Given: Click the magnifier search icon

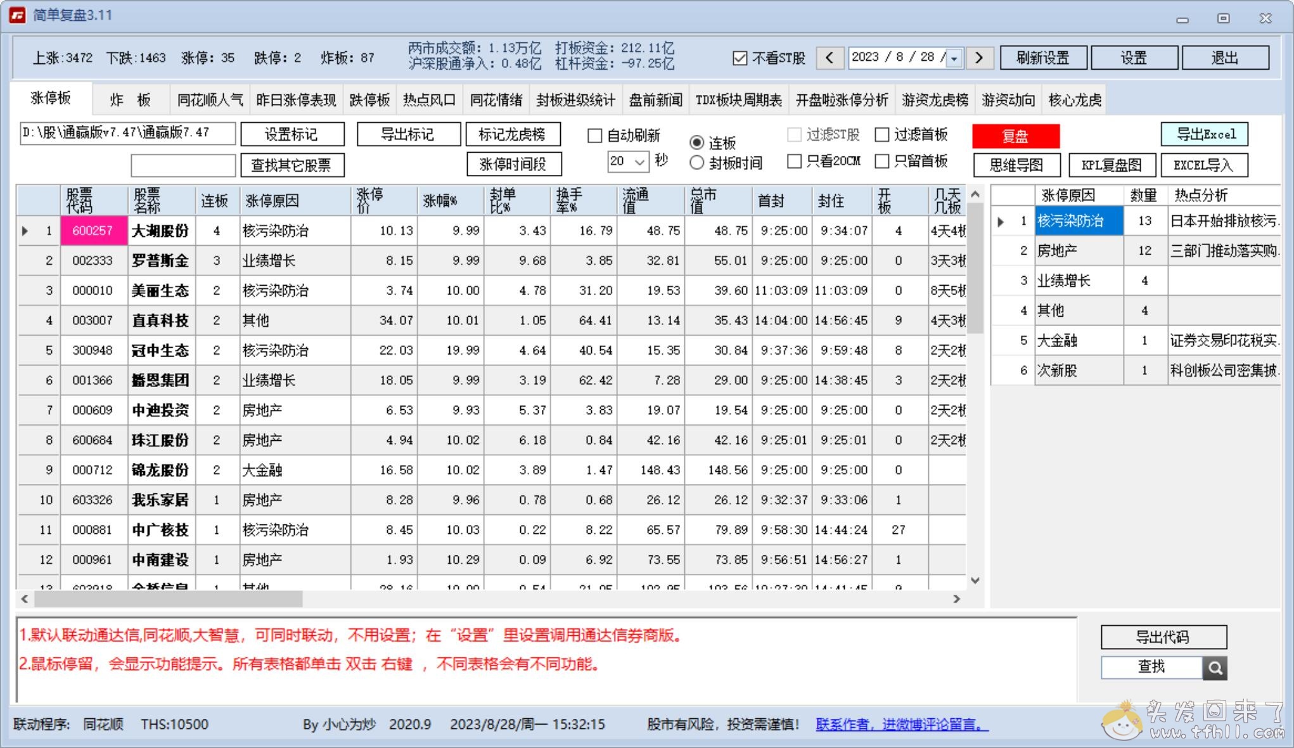Looking at the screenshot, I should [x=1215, y=668].
